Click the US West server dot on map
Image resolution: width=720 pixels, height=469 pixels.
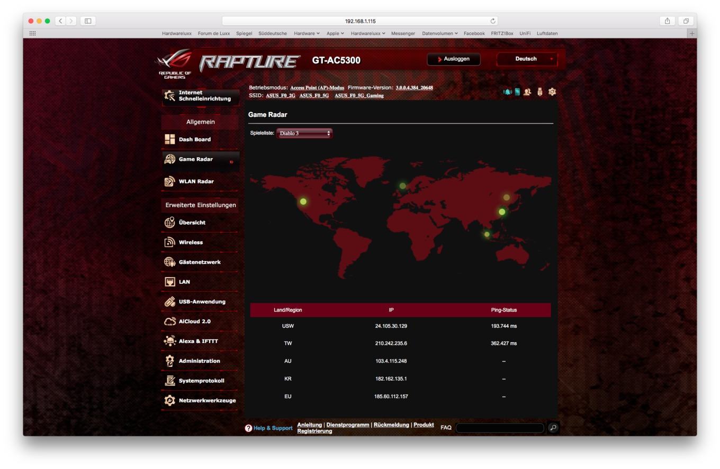303,201
